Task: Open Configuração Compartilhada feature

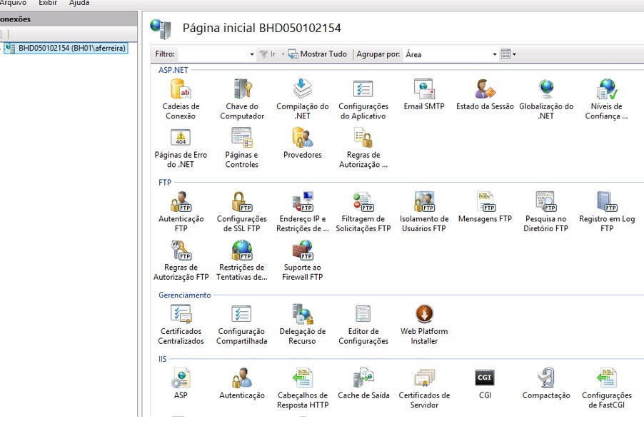Action: pyautogui.click(x=242, y=325)
